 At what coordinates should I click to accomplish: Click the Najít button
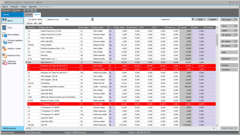(229, 52)
